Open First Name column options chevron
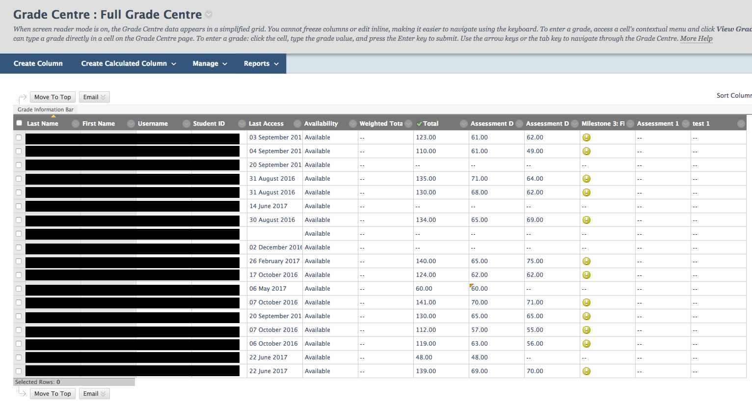Viewport: 752px width, 411px height. [131, 124]
